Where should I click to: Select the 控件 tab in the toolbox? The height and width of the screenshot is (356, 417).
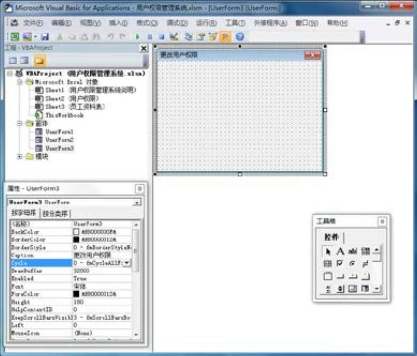(331, 237)
